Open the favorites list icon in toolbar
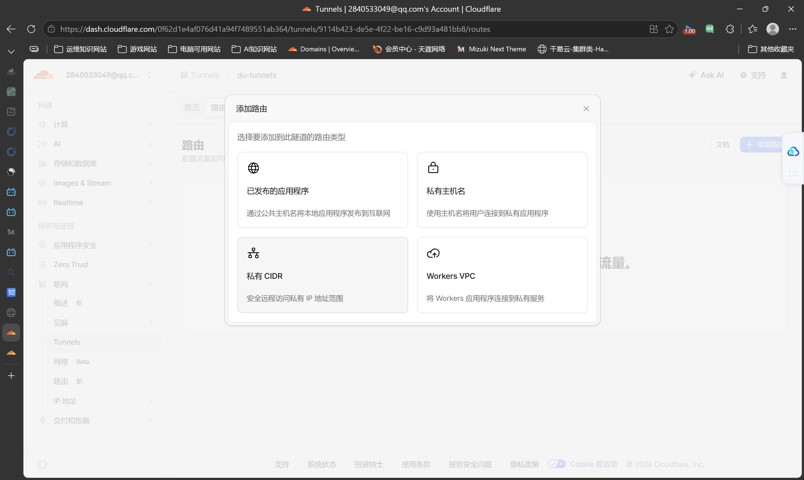804x480 pixels. (x=753, y=29)
